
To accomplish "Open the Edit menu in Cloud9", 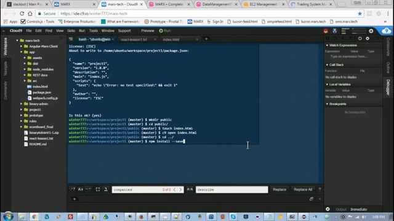I will (x=38, y=31).
